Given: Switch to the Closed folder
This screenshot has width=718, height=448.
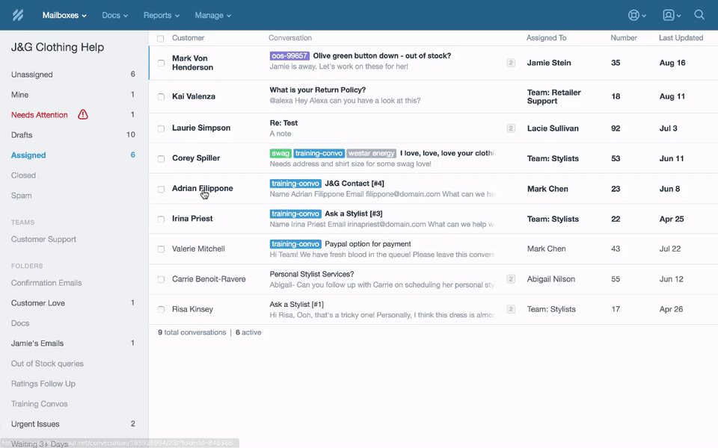Looking at the screenshot, I should [23, 175].
